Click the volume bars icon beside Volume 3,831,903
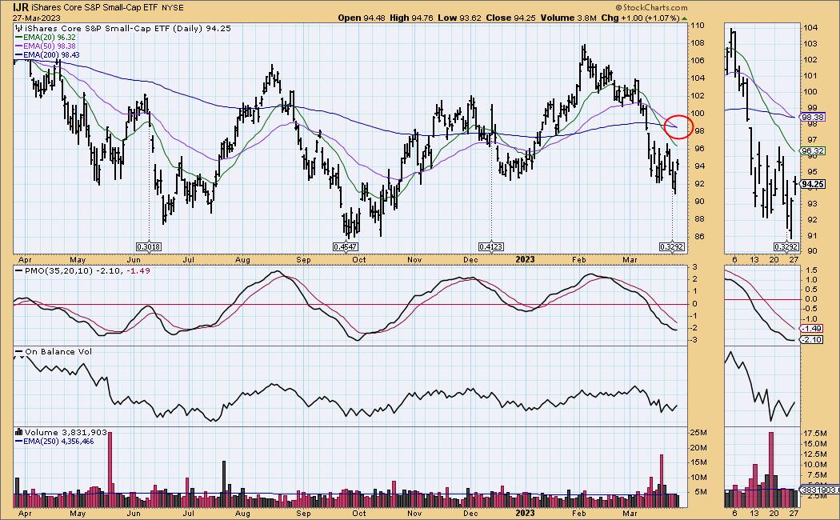 coord(18,432)
